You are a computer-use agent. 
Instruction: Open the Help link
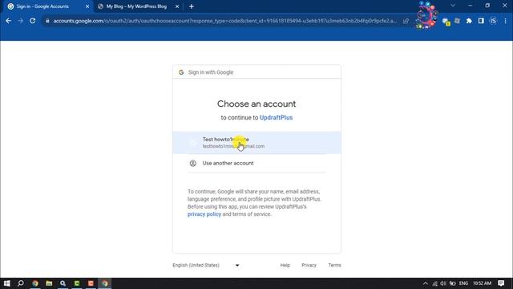(285, 265)
